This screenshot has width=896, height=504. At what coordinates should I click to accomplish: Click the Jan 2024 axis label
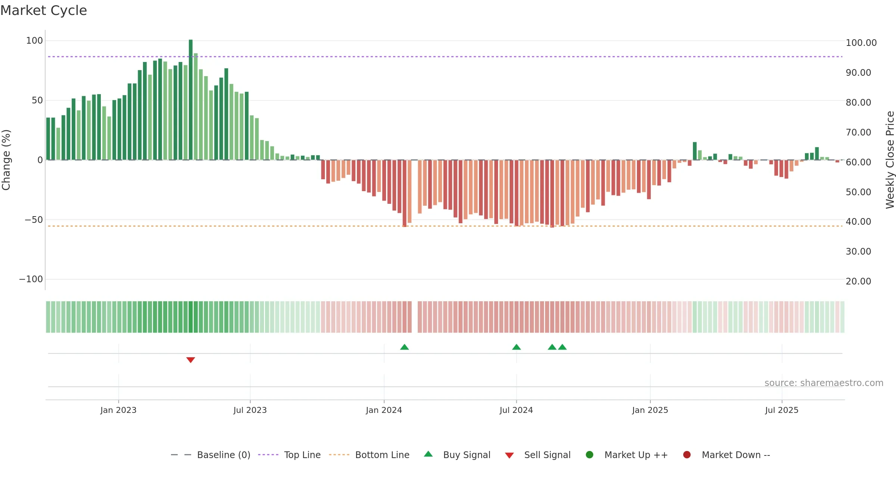point(384,410)
